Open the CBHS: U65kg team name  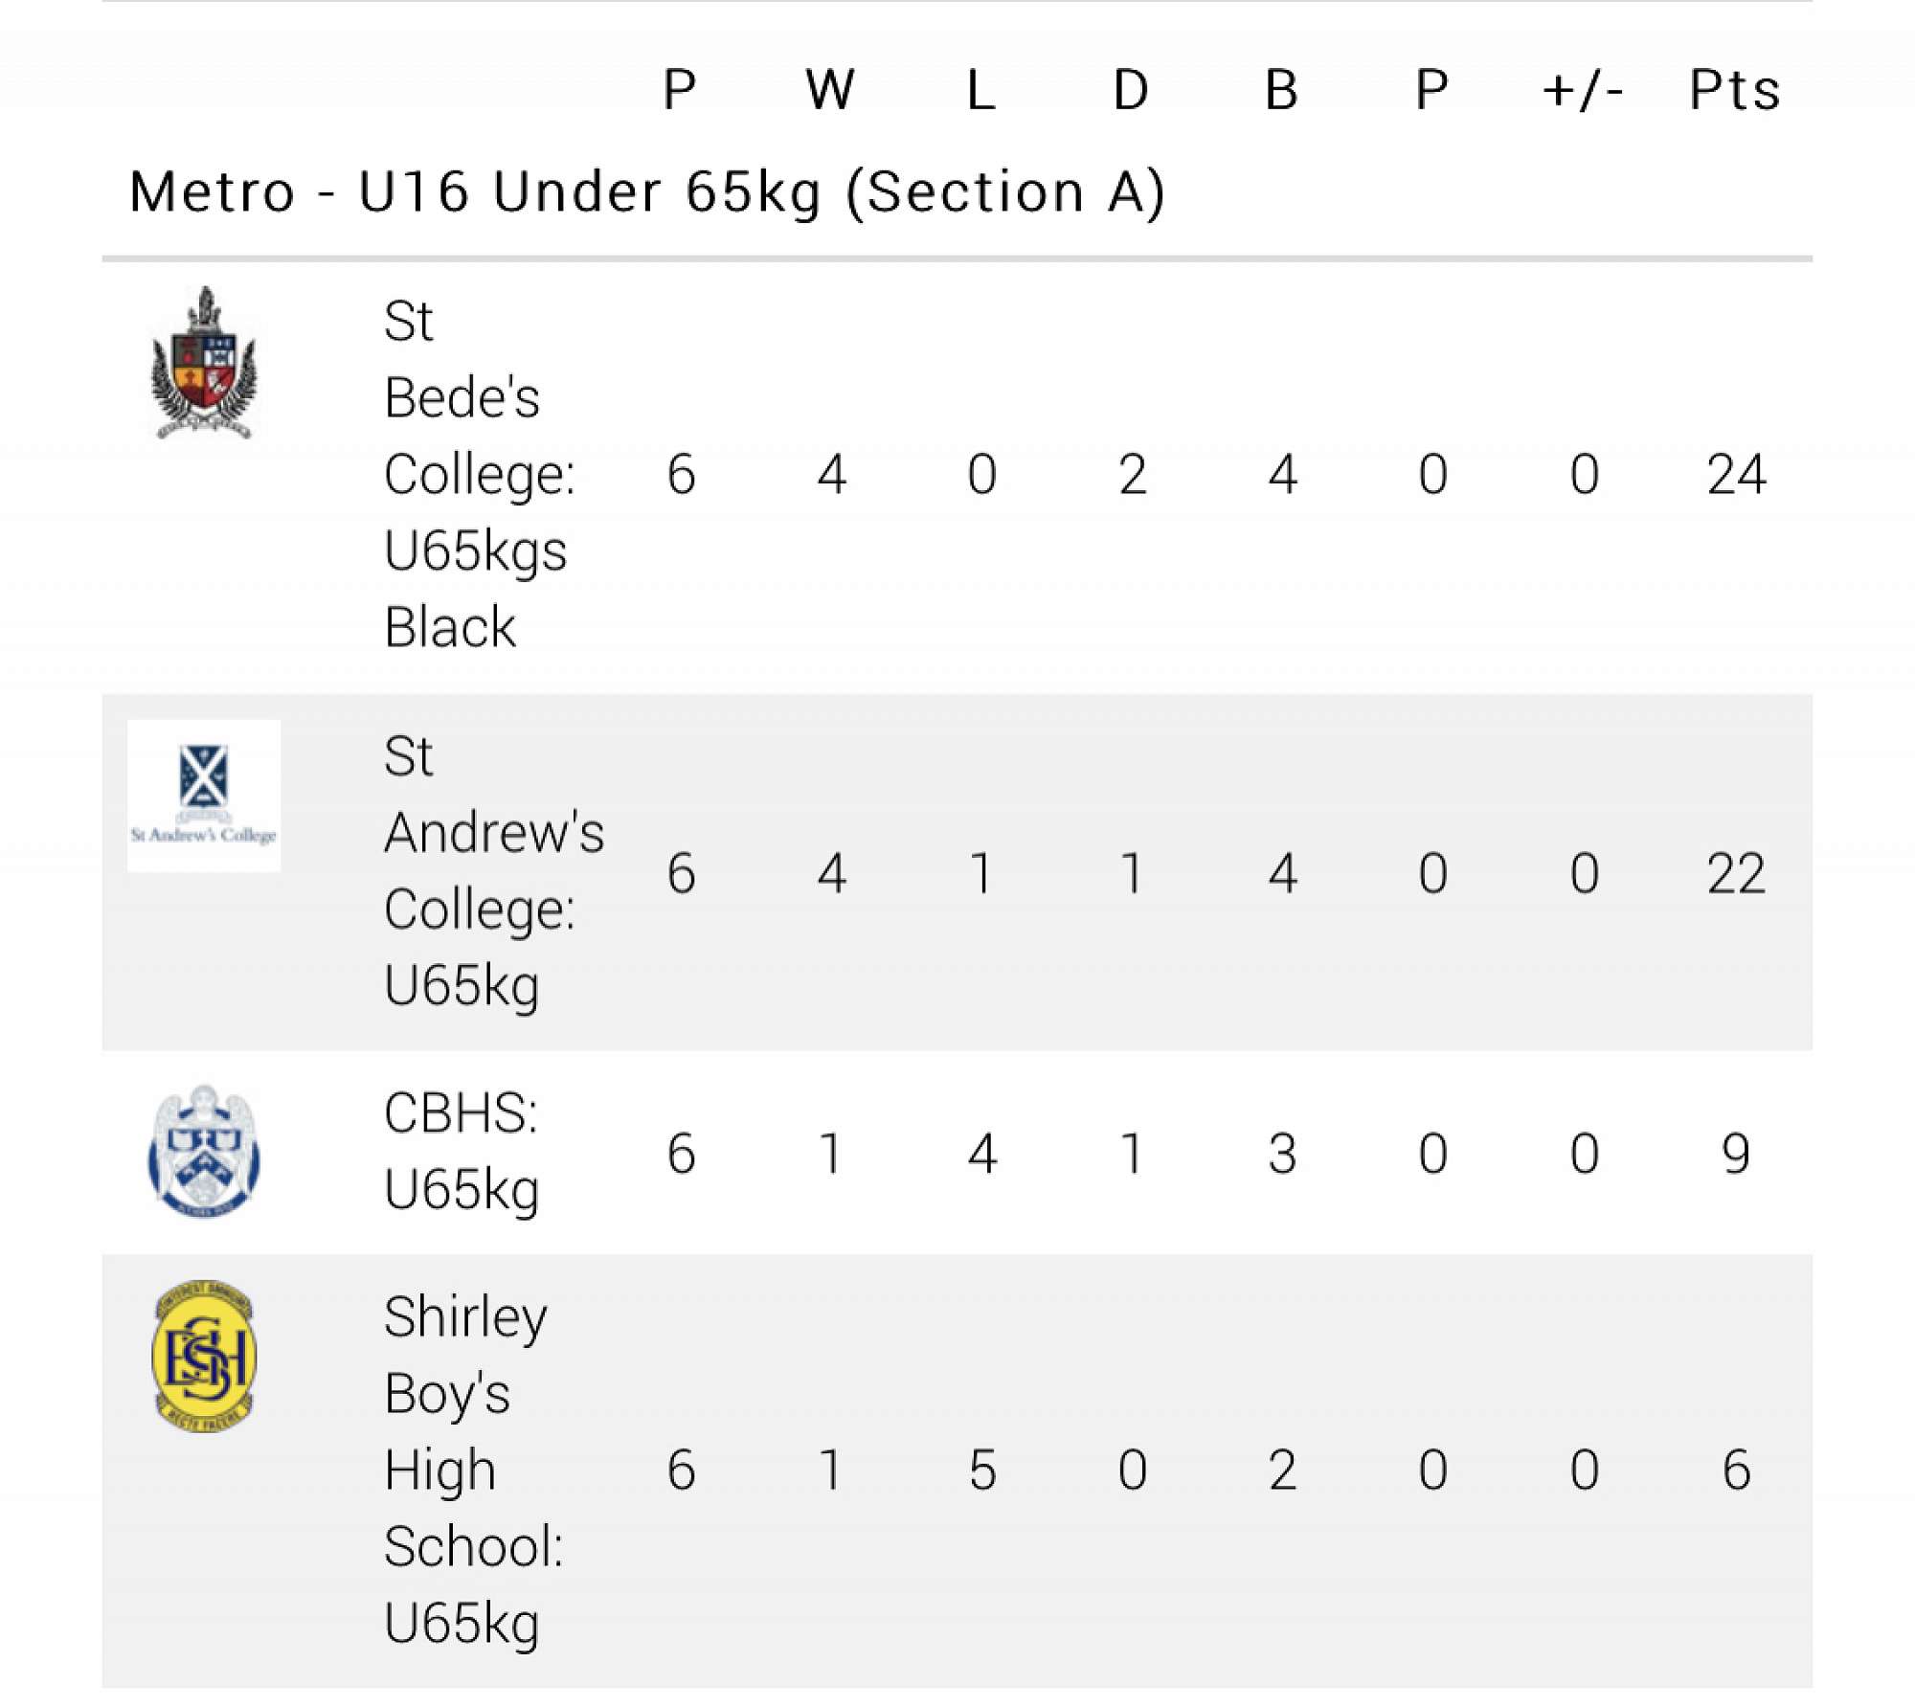(462, 1152)
